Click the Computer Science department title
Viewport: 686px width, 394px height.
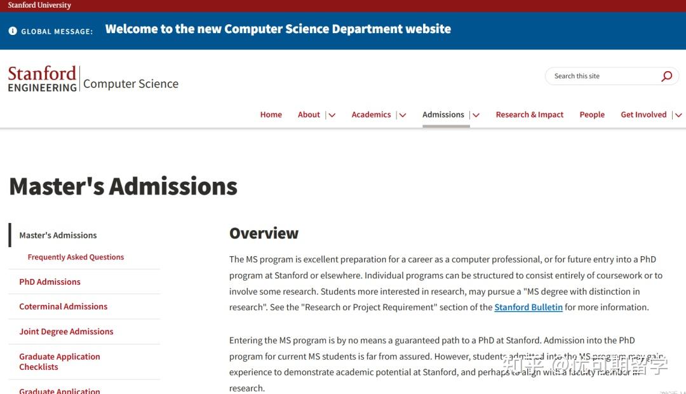coord(131,84)
